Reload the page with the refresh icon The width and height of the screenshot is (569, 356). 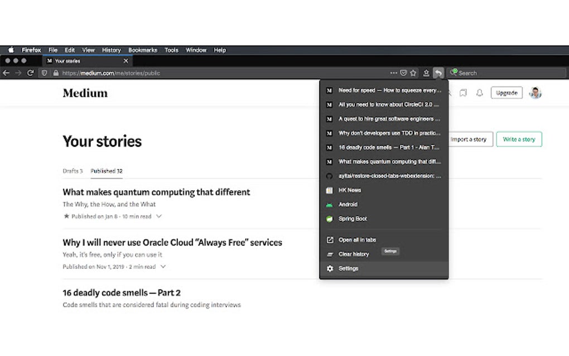(31, 73)
